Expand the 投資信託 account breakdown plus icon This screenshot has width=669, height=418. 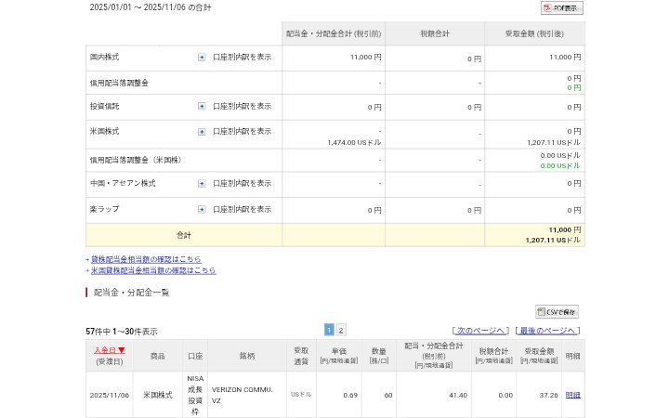pos(202,106)
